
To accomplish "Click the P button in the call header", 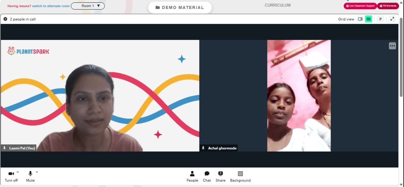I will 380,19.
